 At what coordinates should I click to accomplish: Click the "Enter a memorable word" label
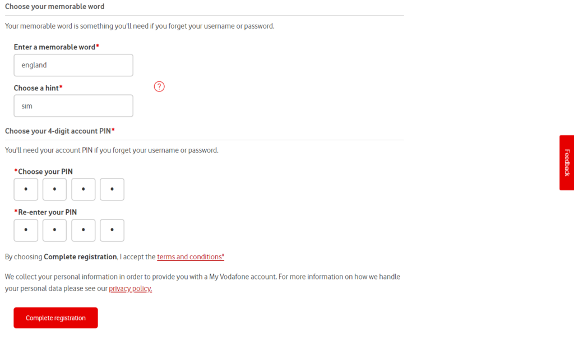coord(55,47)
